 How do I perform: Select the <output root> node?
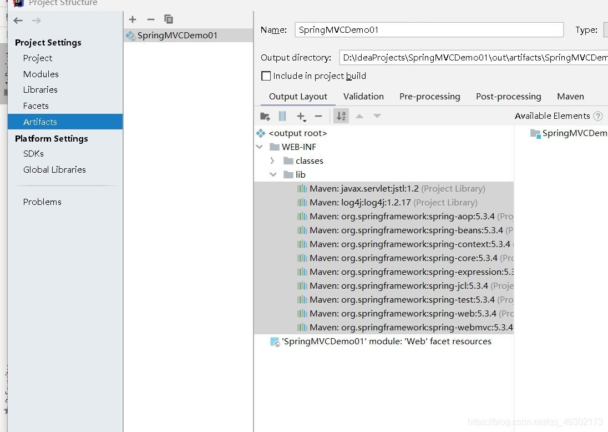(x=298, y=133)
